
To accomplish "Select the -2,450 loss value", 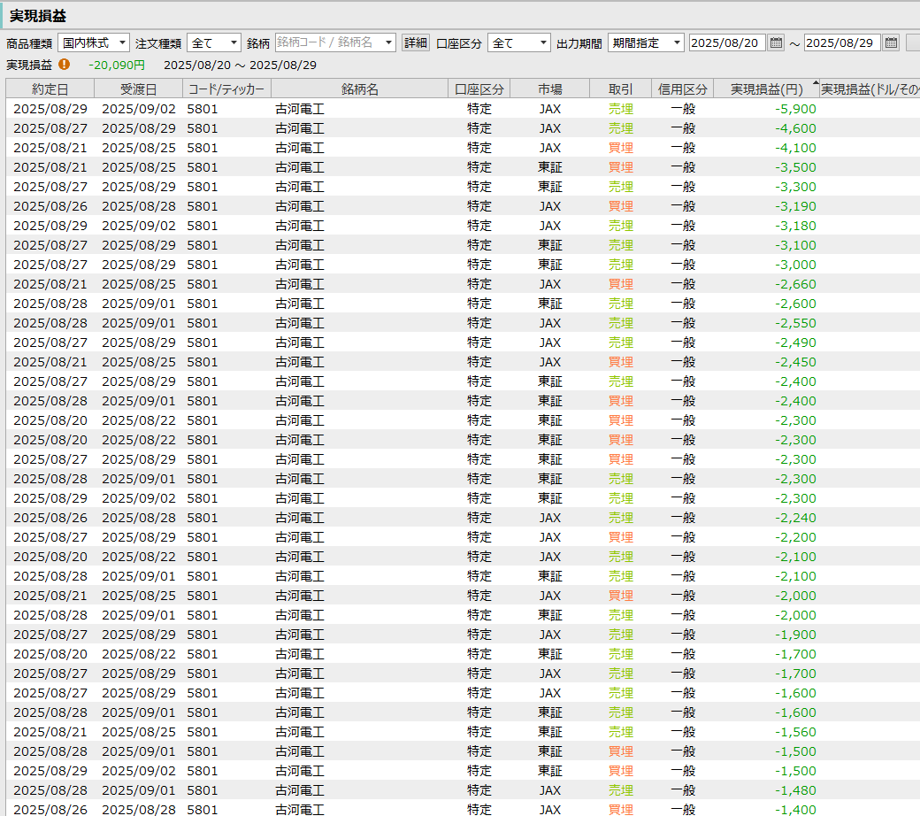I will (x=795, y=362).
